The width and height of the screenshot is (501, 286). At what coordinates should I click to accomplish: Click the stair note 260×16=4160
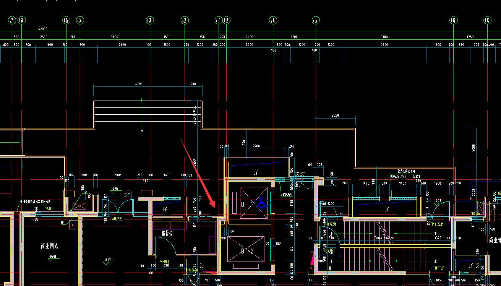384,238
